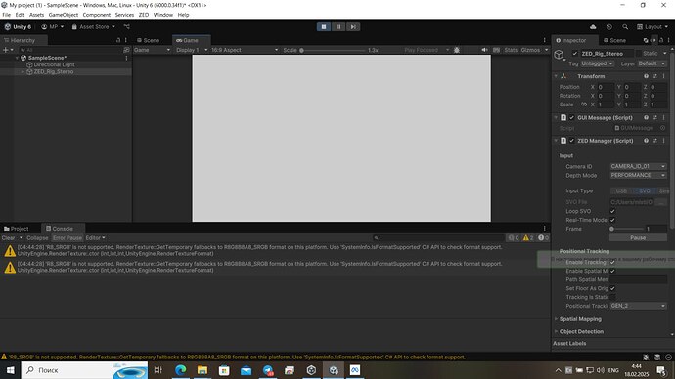Clear the console messages

[x=8, y=237]
